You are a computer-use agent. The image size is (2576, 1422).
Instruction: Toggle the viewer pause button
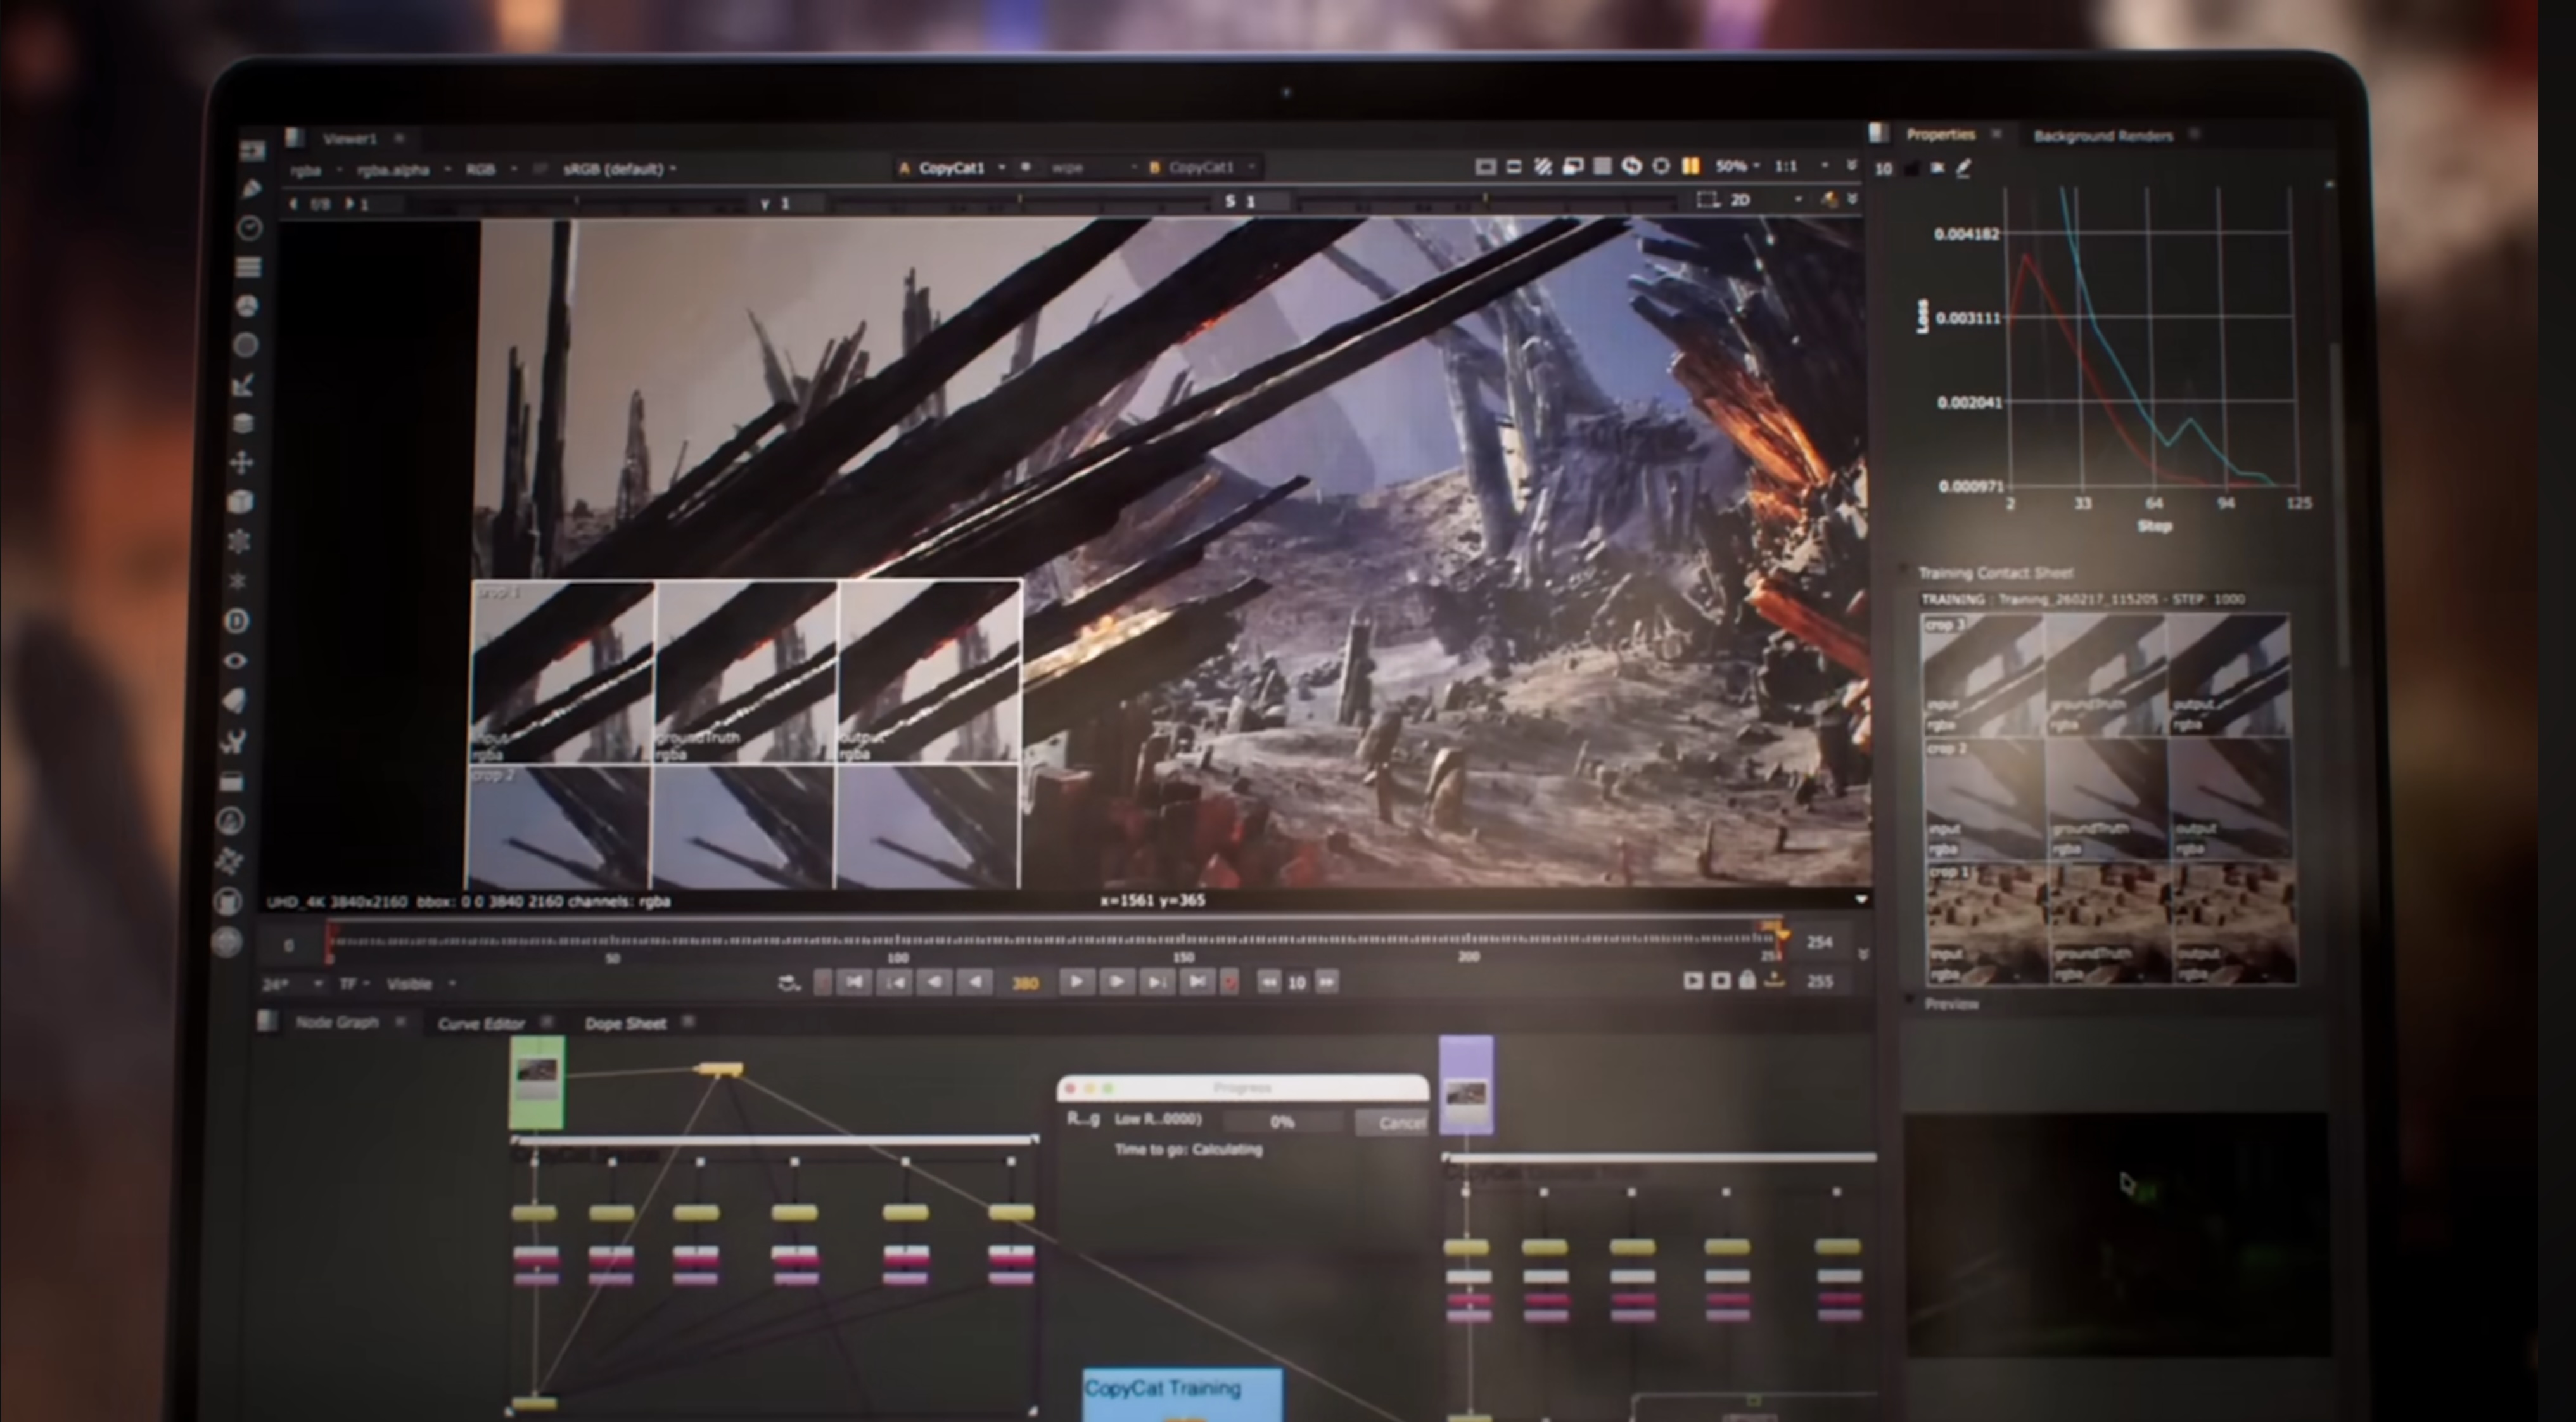point(1691,166)
